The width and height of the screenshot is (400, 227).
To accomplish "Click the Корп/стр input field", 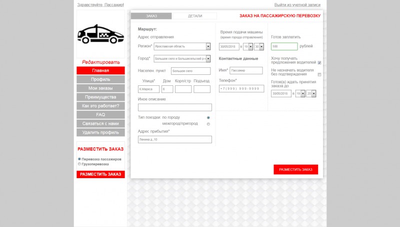I will 183,89.
